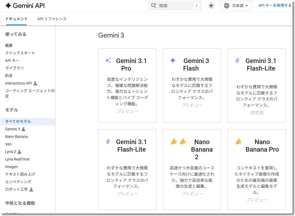
Task: Open the Nano Banana 2 card title
Action: (x=202, y=149)
